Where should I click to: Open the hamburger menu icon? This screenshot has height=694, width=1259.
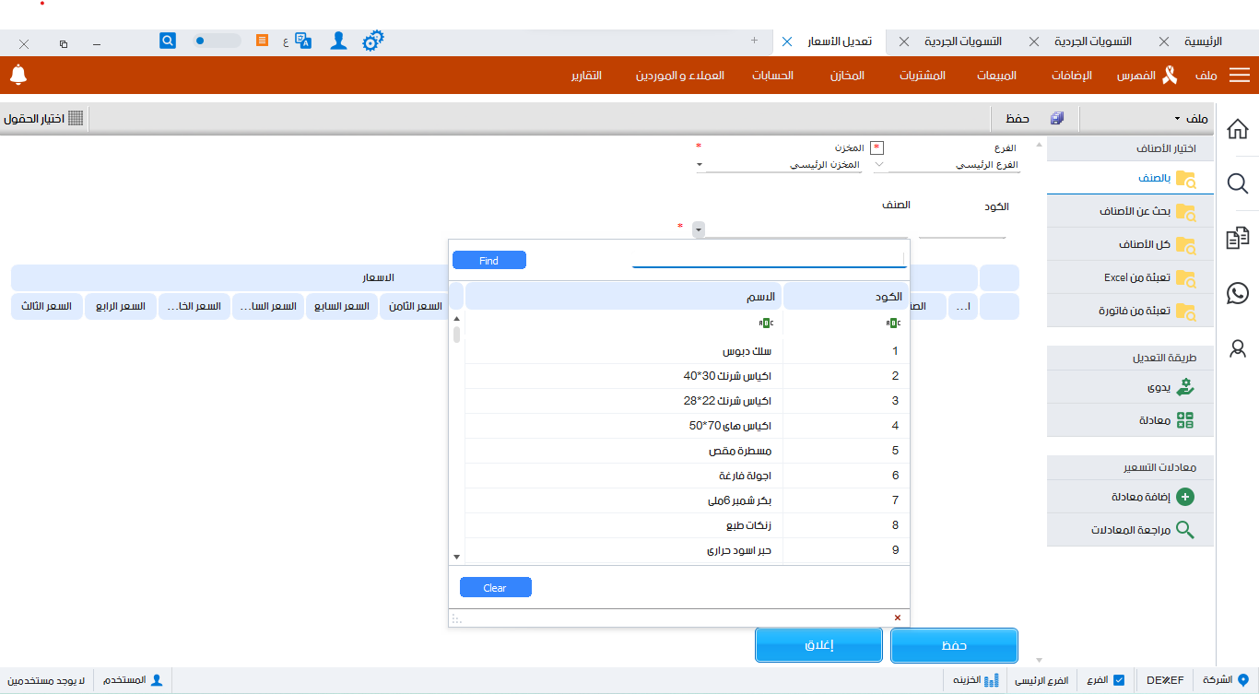1240,76
